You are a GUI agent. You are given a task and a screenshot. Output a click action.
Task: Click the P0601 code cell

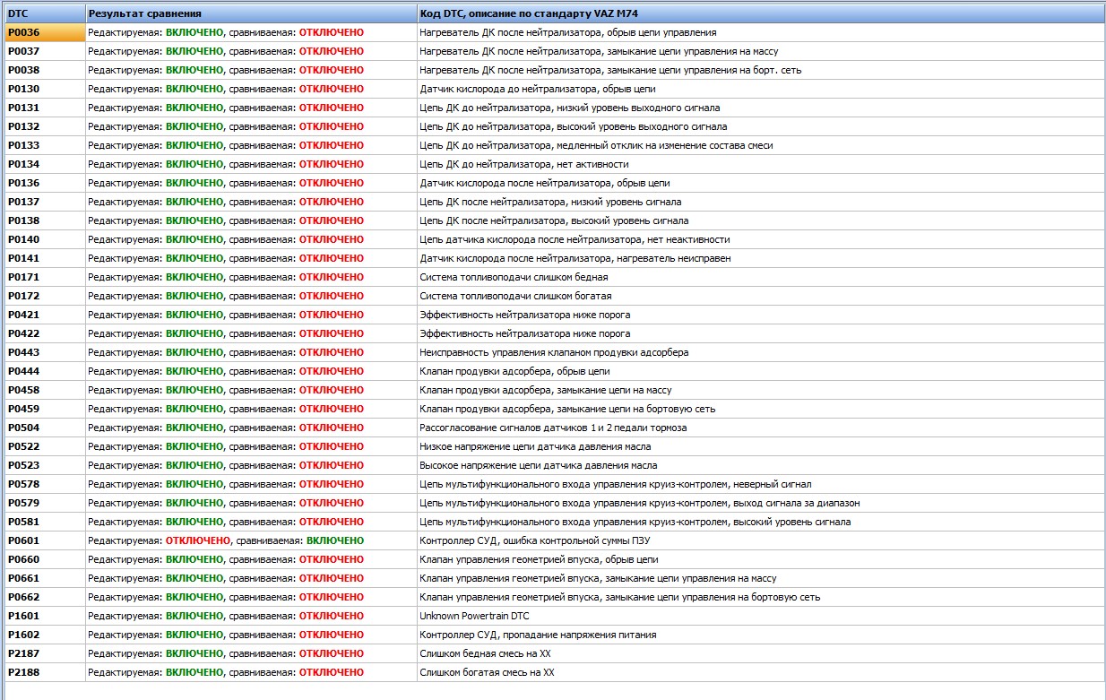[x=45, y=540]
